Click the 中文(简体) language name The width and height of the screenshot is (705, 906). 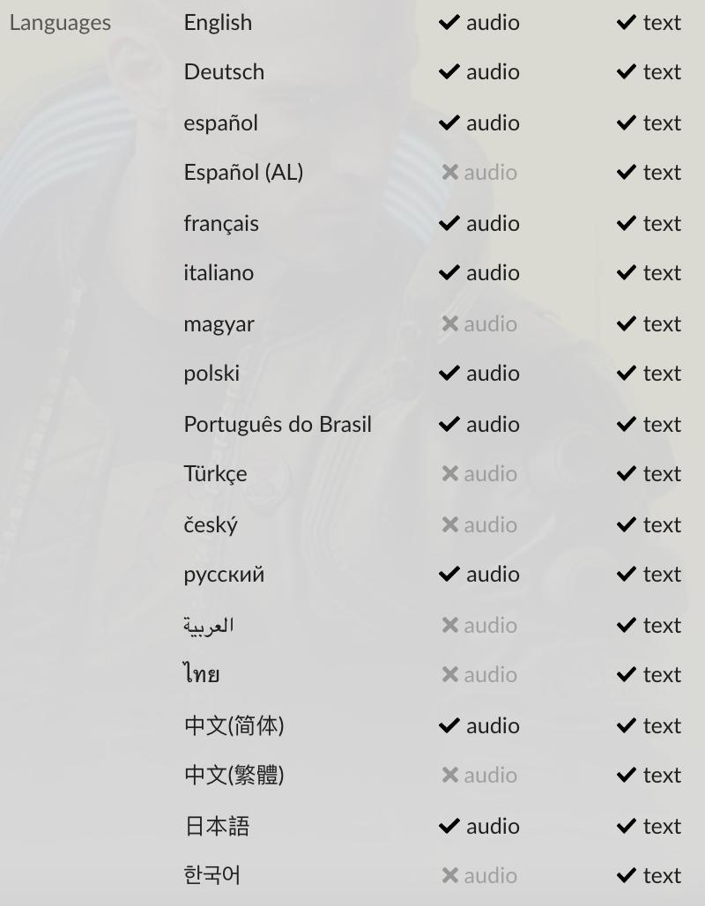[234, 726]
